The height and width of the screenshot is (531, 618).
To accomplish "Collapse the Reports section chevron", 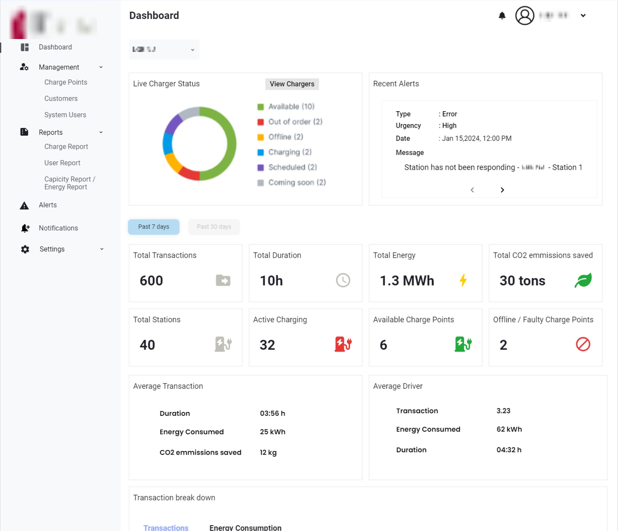I will [101, 132].
